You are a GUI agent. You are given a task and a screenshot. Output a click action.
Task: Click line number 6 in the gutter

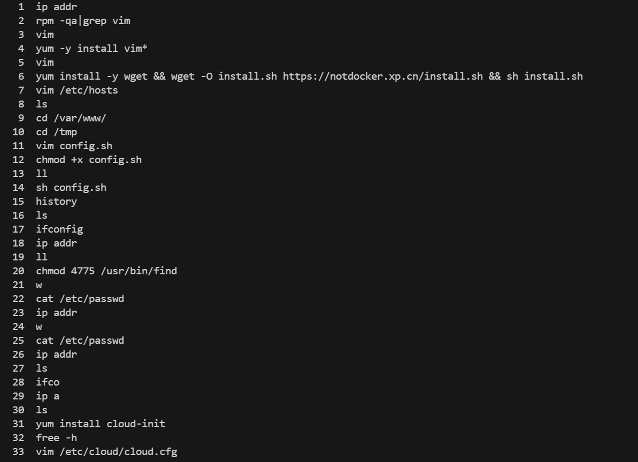coord(21,76)
